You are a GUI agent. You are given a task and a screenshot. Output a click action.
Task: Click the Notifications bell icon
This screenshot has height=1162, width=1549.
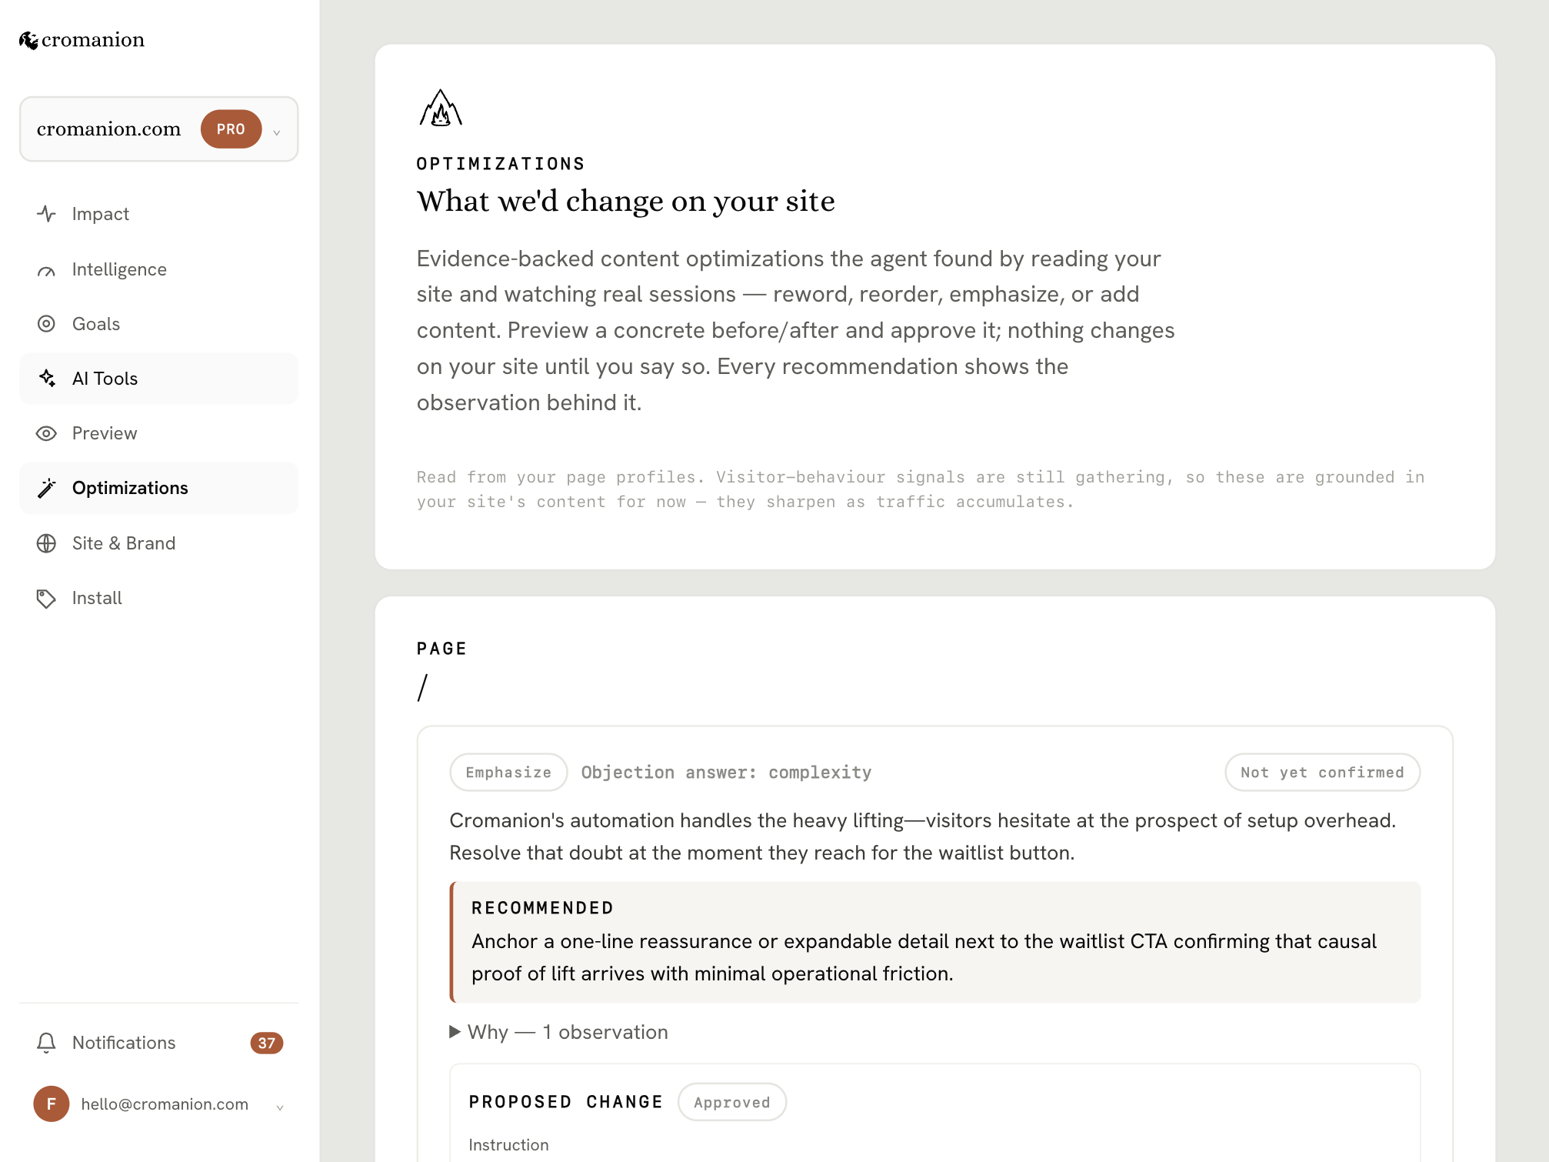[x=46, y=1043]
